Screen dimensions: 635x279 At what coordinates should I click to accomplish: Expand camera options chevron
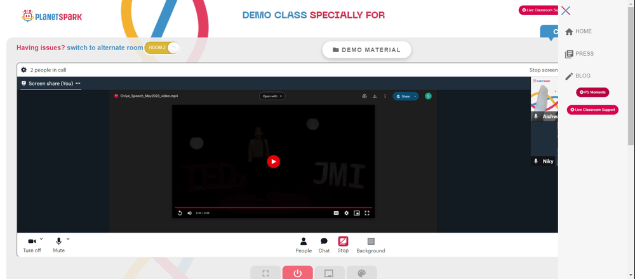click(41, 239)
